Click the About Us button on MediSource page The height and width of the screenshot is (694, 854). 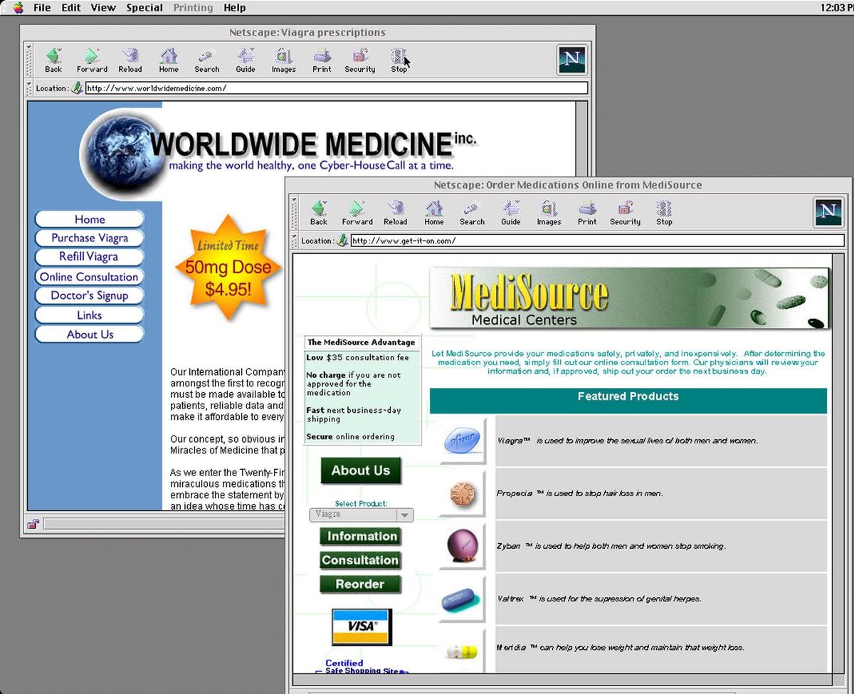click(x=361, y=470)
